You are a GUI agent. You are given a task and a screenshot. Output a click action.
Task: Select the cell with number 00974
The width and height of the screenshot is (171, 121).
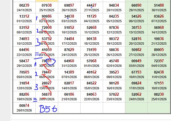tap(24, 108)
